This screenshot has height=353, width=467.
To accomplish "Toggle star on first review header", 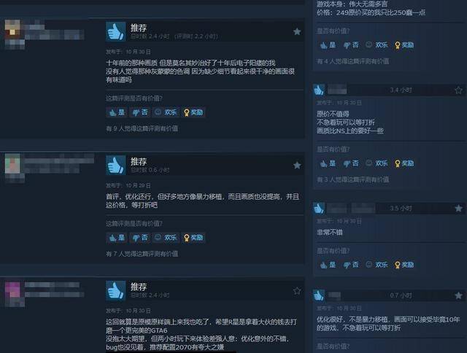I will pos(297,31).
